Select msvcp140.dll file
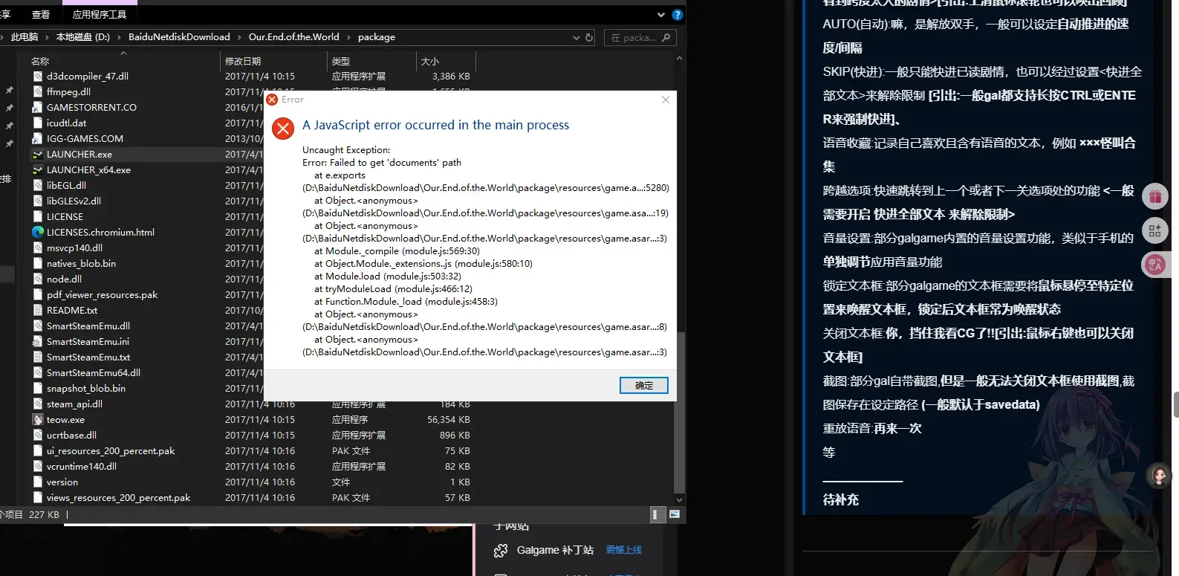The width and height of the screenshot is (1179, 576). pyautogui.click(x=74, y=247)
